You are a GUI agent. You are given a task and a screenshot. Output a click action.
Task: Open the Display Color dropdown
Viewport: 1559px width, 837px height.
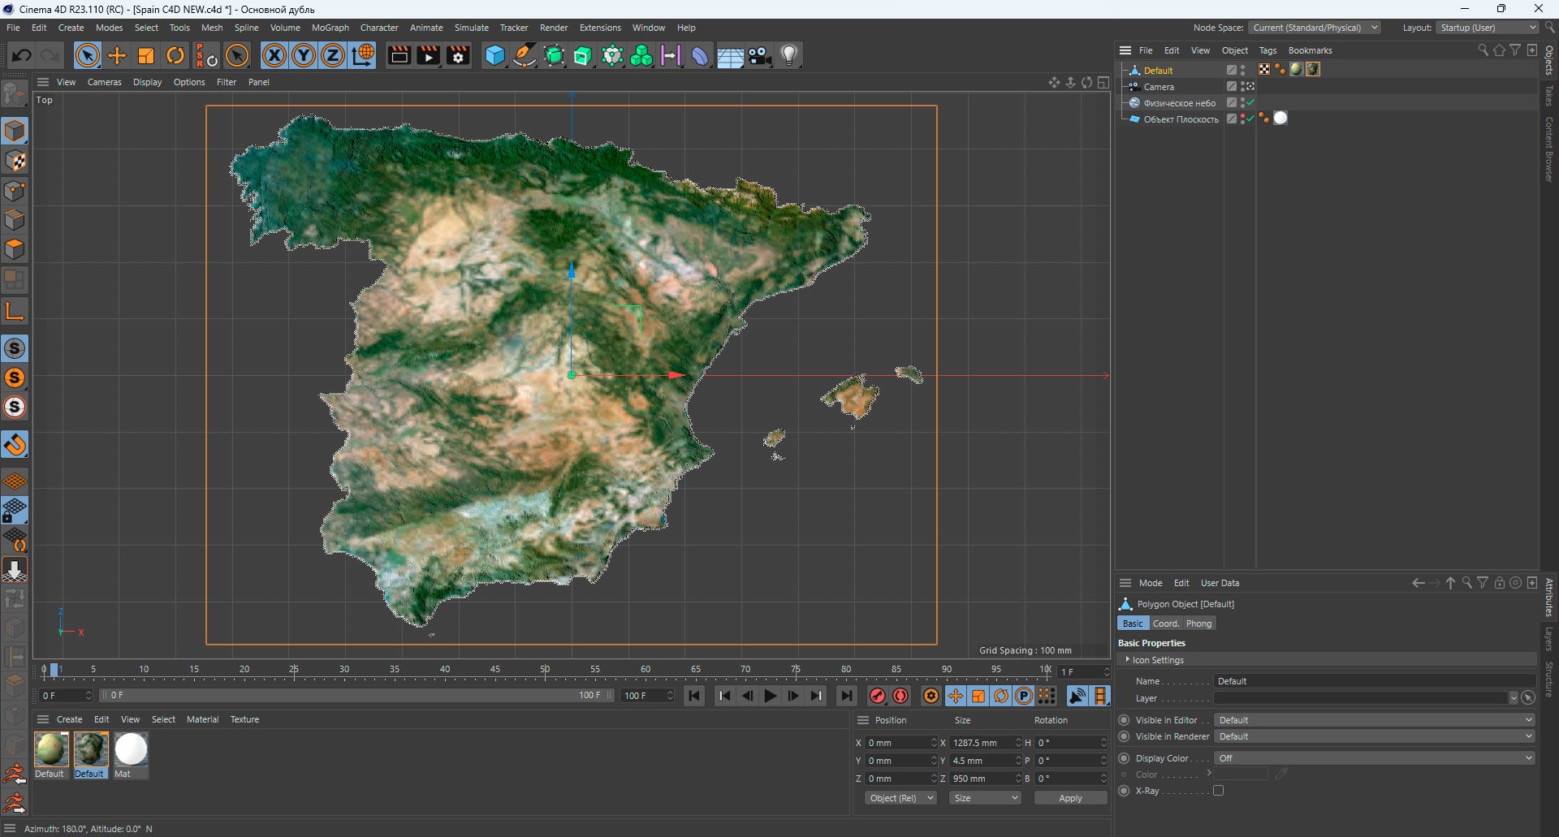point(1374,758)
